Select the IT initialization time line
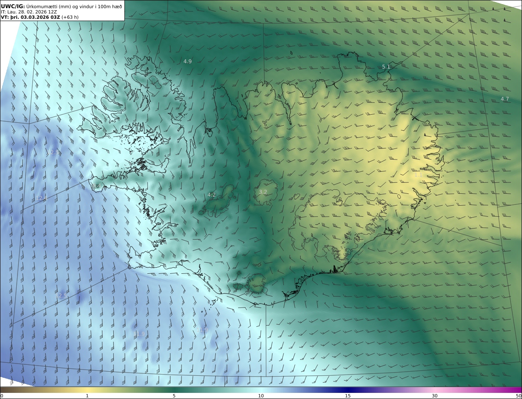522x399 pixels. (x=29, y=12)
